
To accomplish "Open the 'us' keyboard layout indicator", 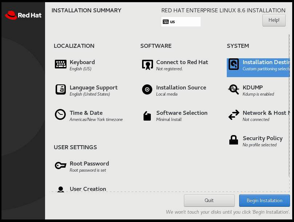I will coord(181,22).
